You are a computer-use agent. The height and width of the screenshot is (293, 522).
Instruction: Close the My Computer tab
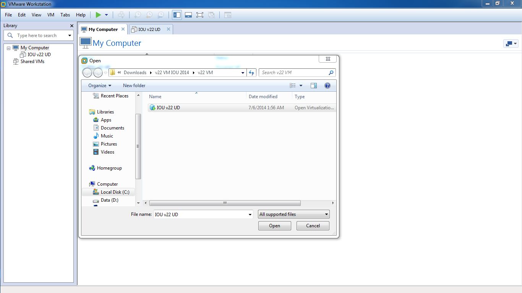click(x=123, y=29)
